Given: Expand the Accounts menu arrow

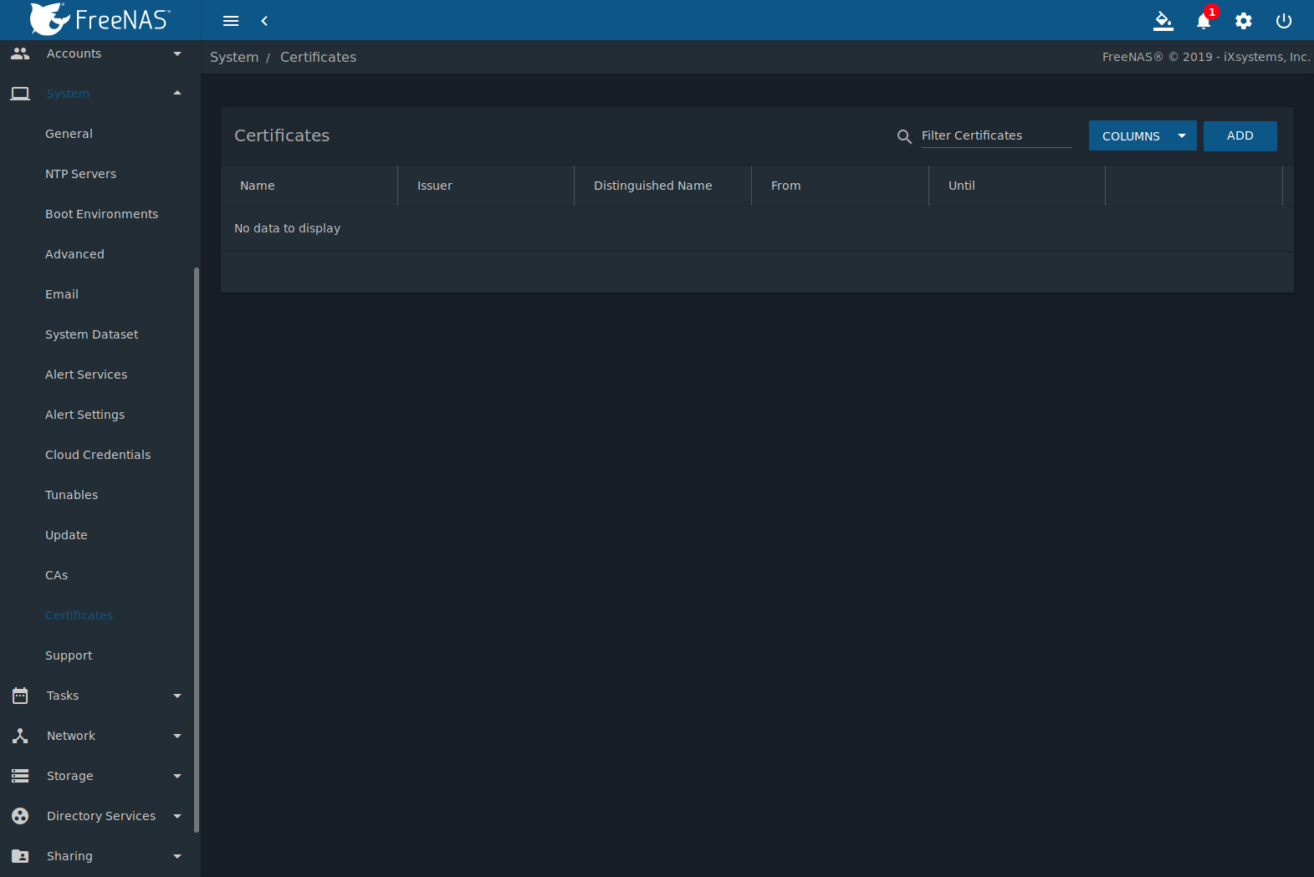Looking at the screenshot, I should 177,54.
